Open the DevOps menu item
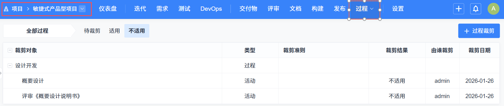 coord(211,9)
